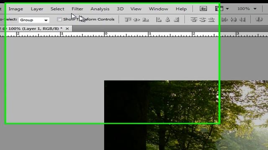
Task: Distribute left edges of layers
Action: tap(224, 20)
